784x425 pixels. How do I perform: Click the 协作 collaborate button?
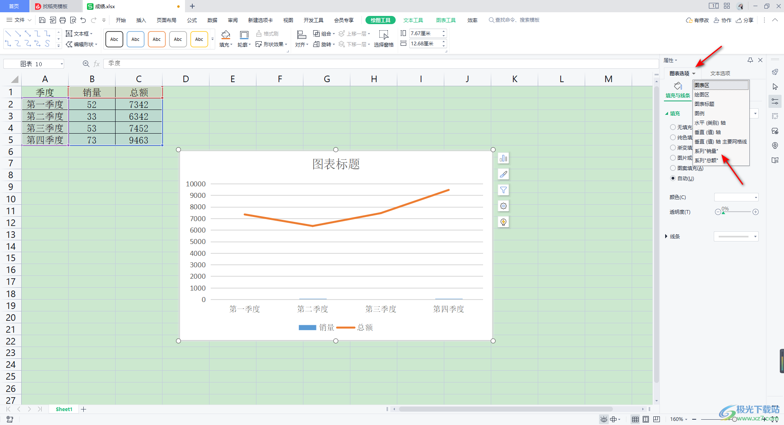723,20
